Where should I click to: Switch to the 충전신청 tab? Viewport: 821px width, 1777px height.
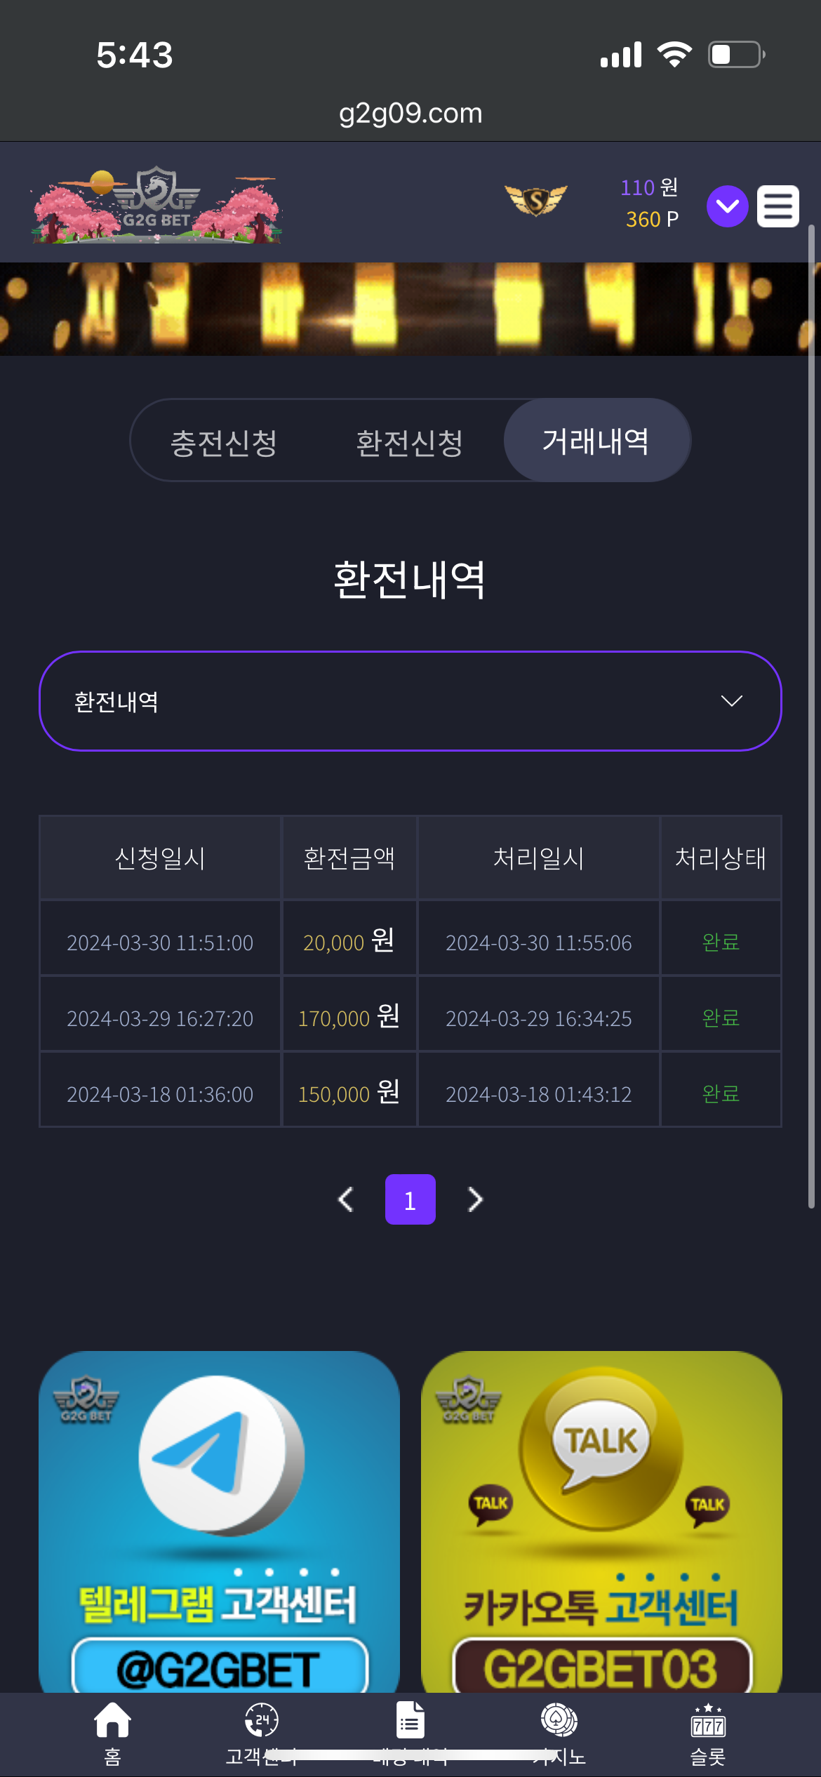(224, 442)
